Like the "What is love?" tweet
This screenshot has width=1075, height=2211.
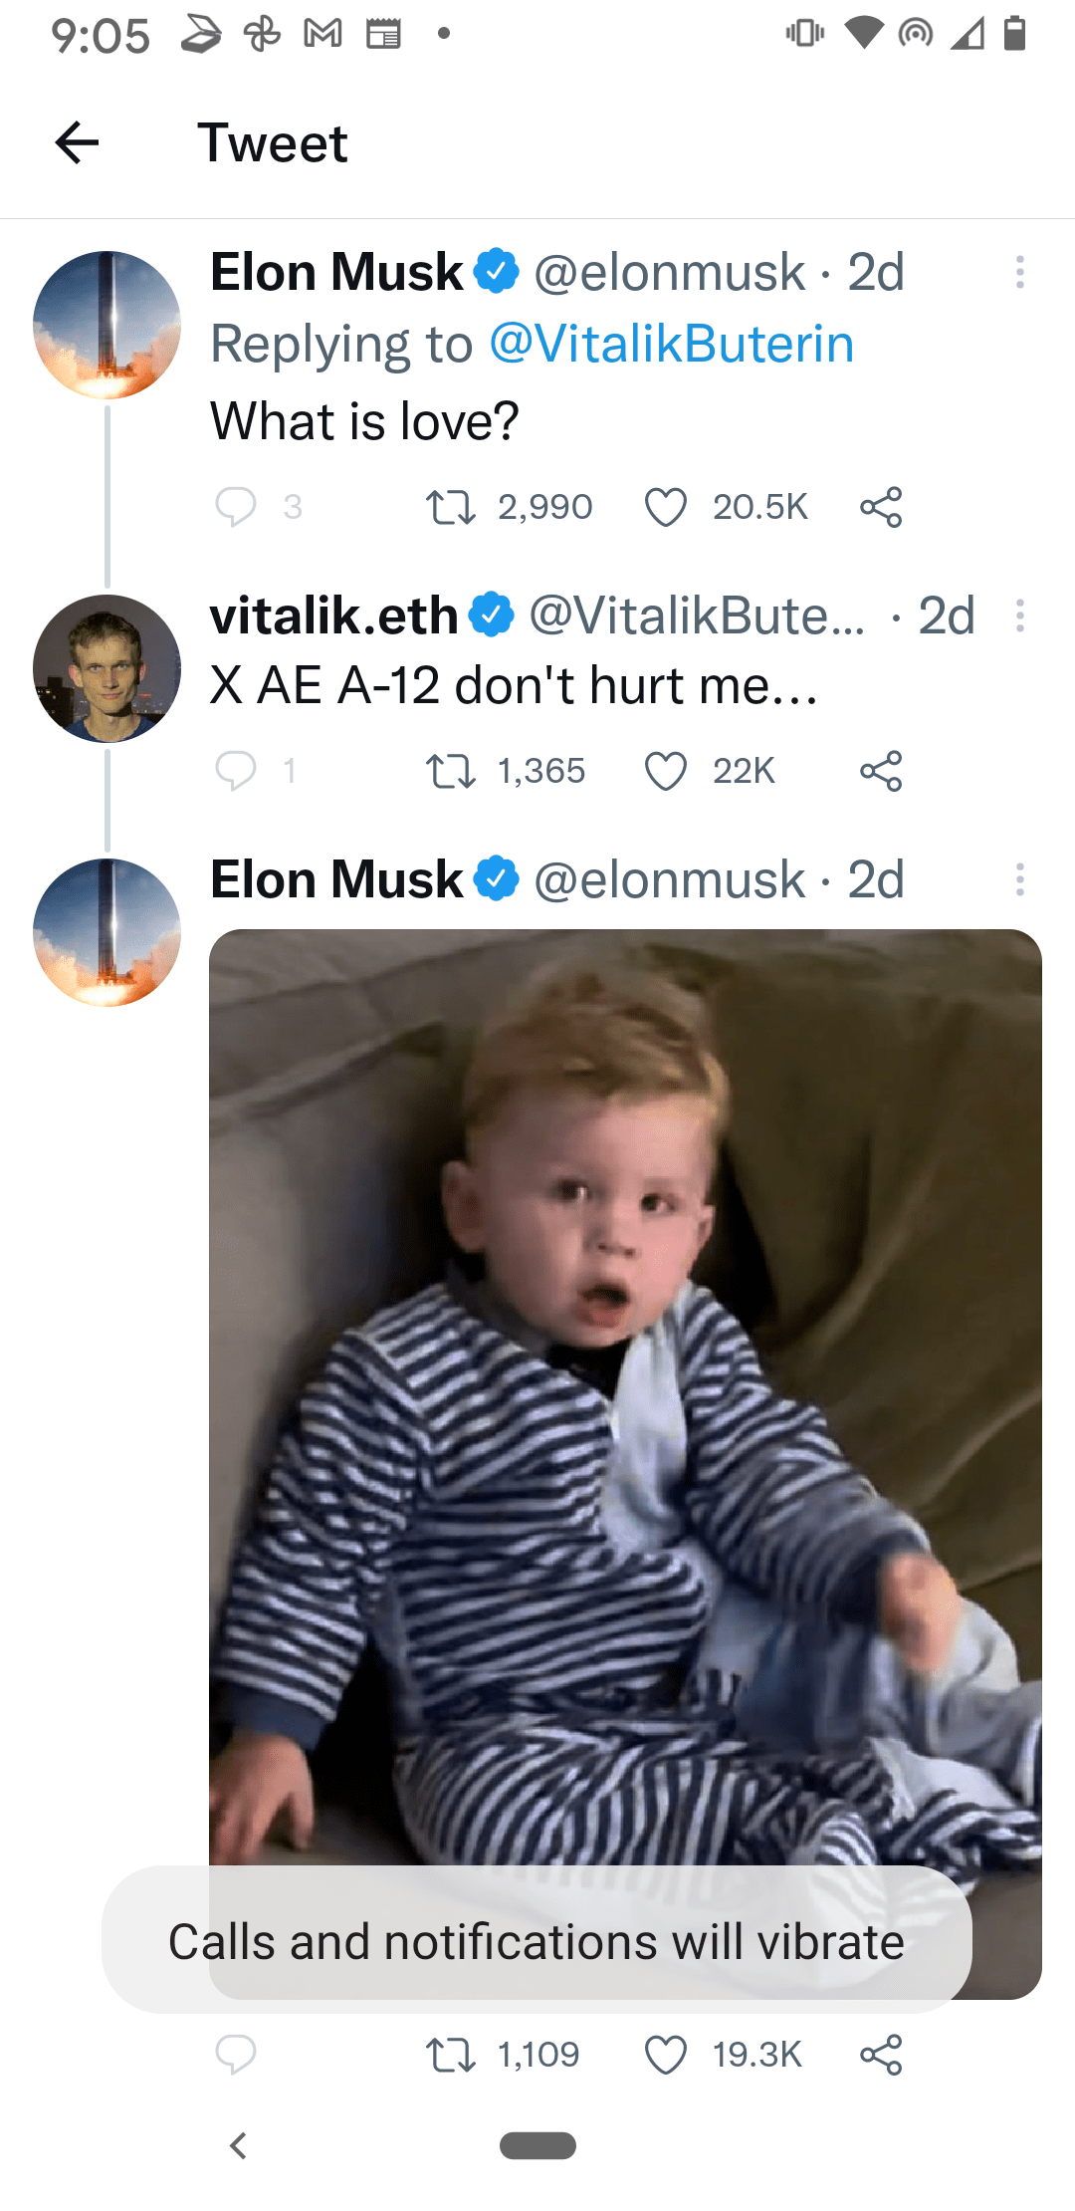(x=665, y=507)
